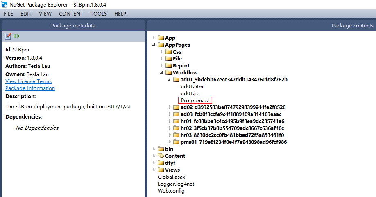Click the App folder icon
The image size is (376, 197).
pyautogui.click(x=161, y=38)
